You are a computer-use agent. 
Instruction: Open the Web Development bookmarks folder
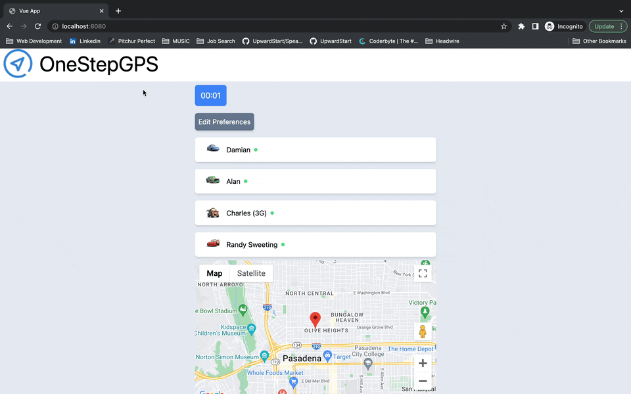(34, 41)
